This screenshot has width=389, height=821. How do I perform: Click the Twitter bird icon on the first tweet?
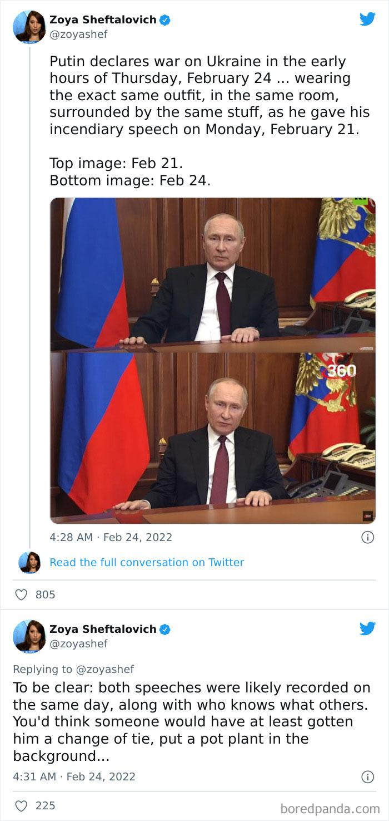click(367, 18)
